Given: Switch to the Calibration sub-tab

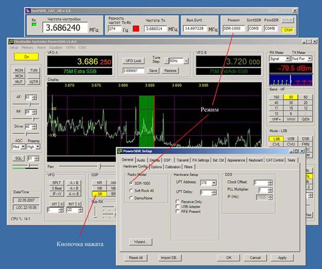Looking at the screenshot, I should pos(173,167).
